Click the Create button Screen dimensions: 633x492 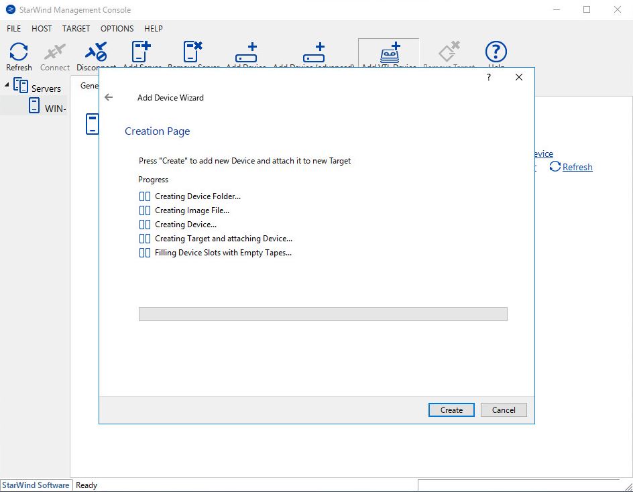click(x=451, y=410)
